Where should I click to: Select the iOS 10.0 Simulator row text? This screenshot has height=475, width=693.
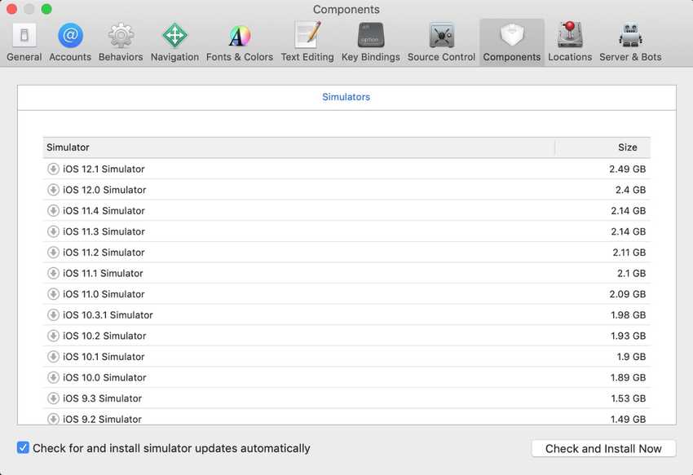[x=104, y=377]
